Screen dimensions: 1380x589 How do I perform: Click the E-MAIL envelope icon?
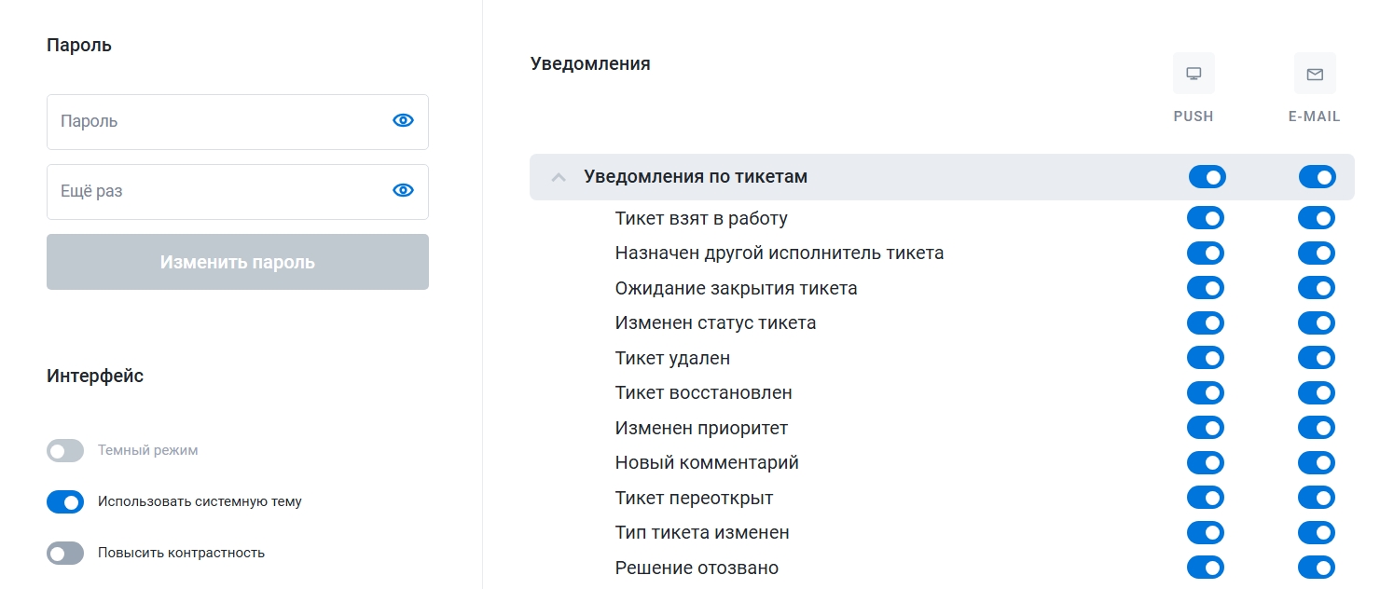pos(1315,74)
